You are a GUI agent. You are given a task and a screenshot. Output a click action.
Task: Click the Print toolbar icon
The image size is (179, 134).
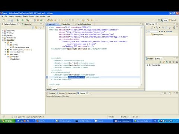click(x=12, y=20)
